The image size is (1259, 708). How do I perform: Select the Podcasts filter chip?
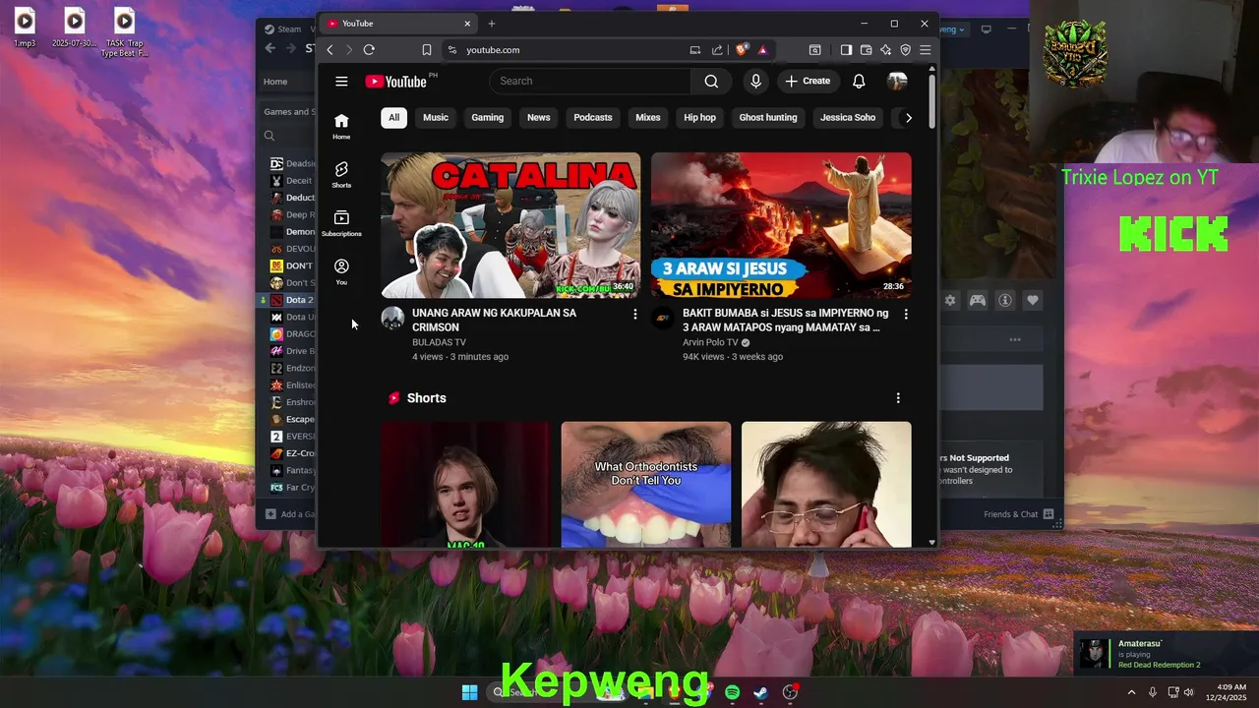593,118
